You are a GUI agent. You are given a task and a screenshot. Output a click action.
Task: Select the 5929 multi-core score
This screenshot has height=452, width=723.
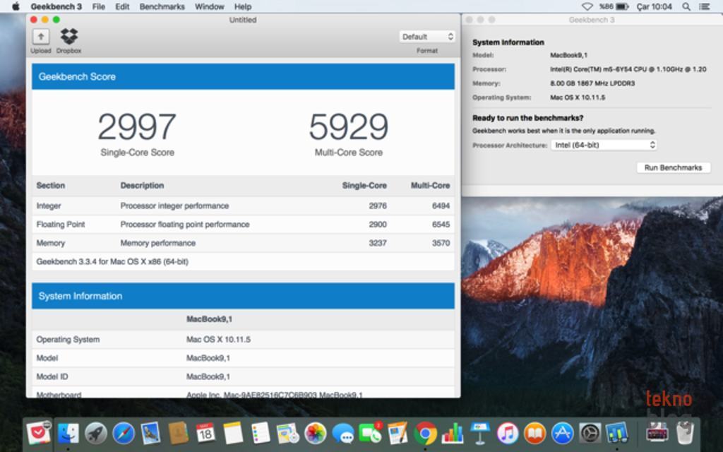click(x=349, y=127)
